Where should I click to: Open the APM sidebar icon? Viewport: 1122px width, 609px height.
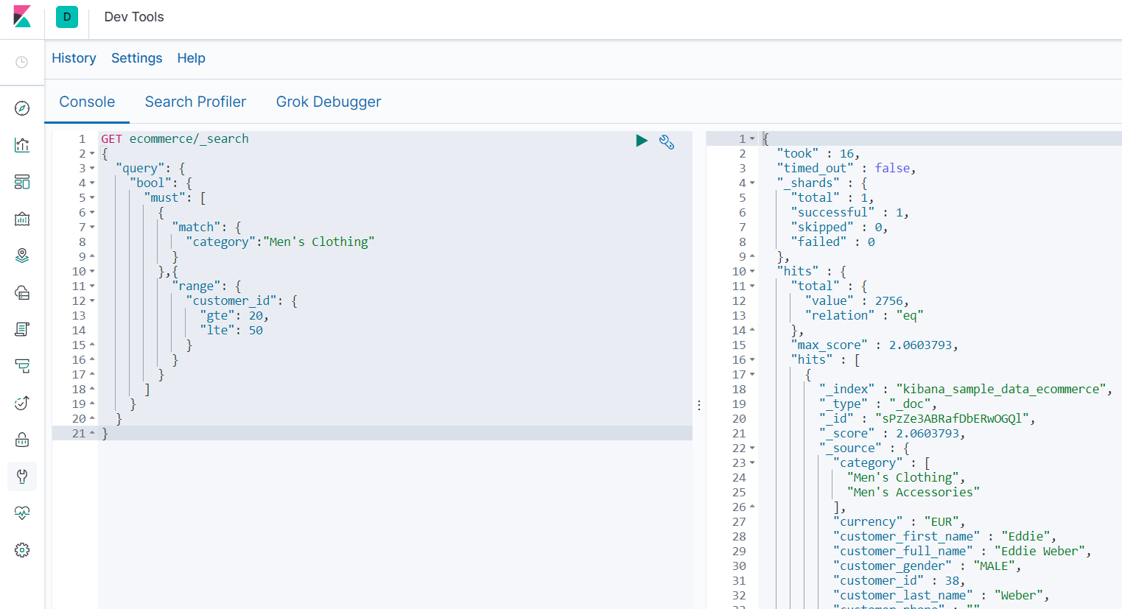(x=22, y=366)
